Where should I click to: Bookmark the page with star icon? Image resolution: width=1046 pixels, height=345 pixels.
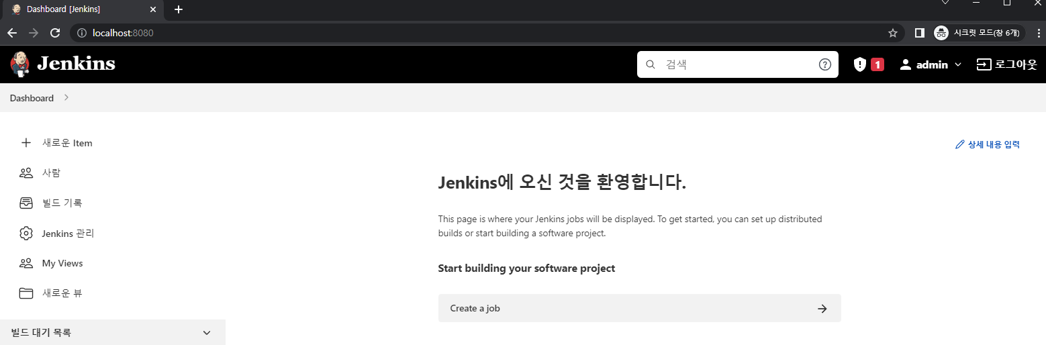point(893,32)
